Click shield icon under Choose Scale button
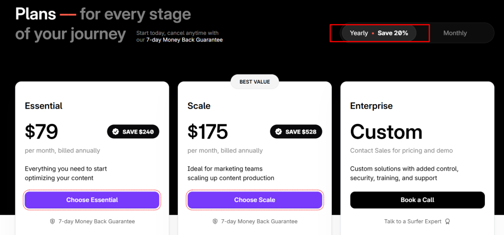 pyautogui.click(x=215, y=222)
